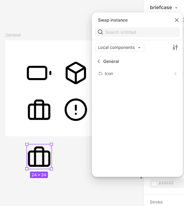The width and height of the screenshot is (184, 206).
Task: Select the alert circle icon component
Action: coord(76,110)
